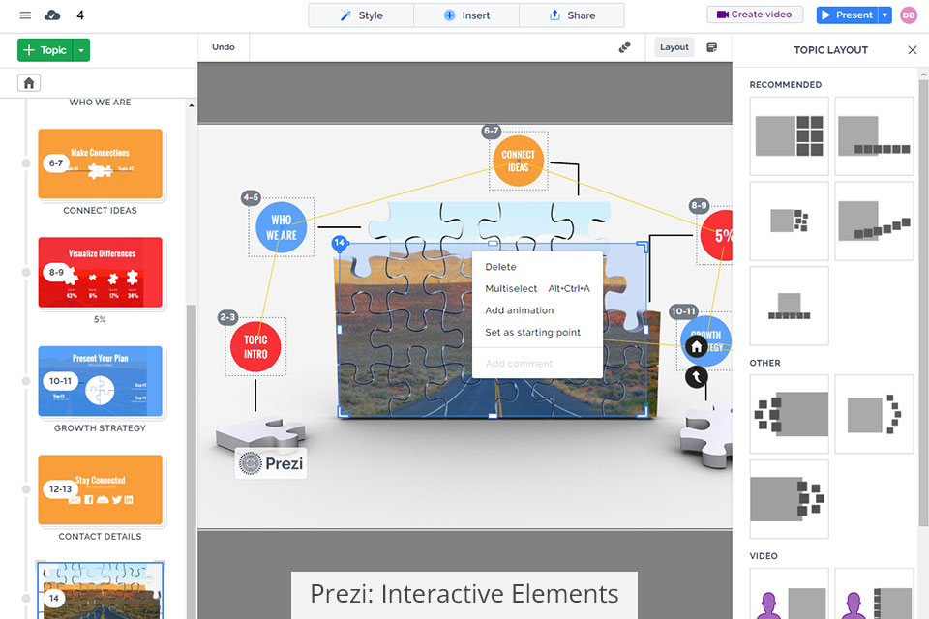
Task: Click the Who We Are blue topic circle
Action: click(282, 227)
